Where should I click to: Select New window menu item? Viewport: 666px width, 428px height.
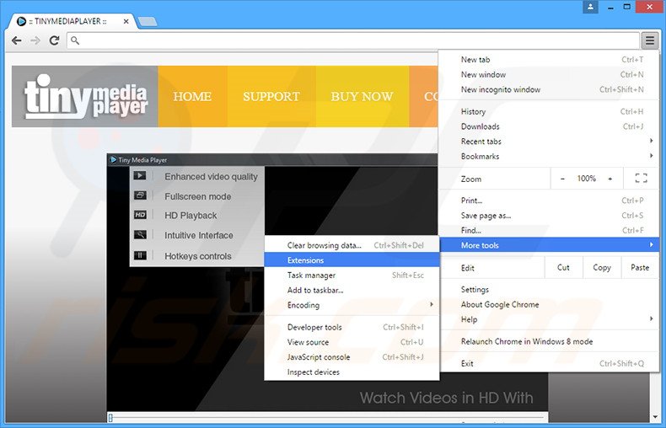(x=549, y=74)
